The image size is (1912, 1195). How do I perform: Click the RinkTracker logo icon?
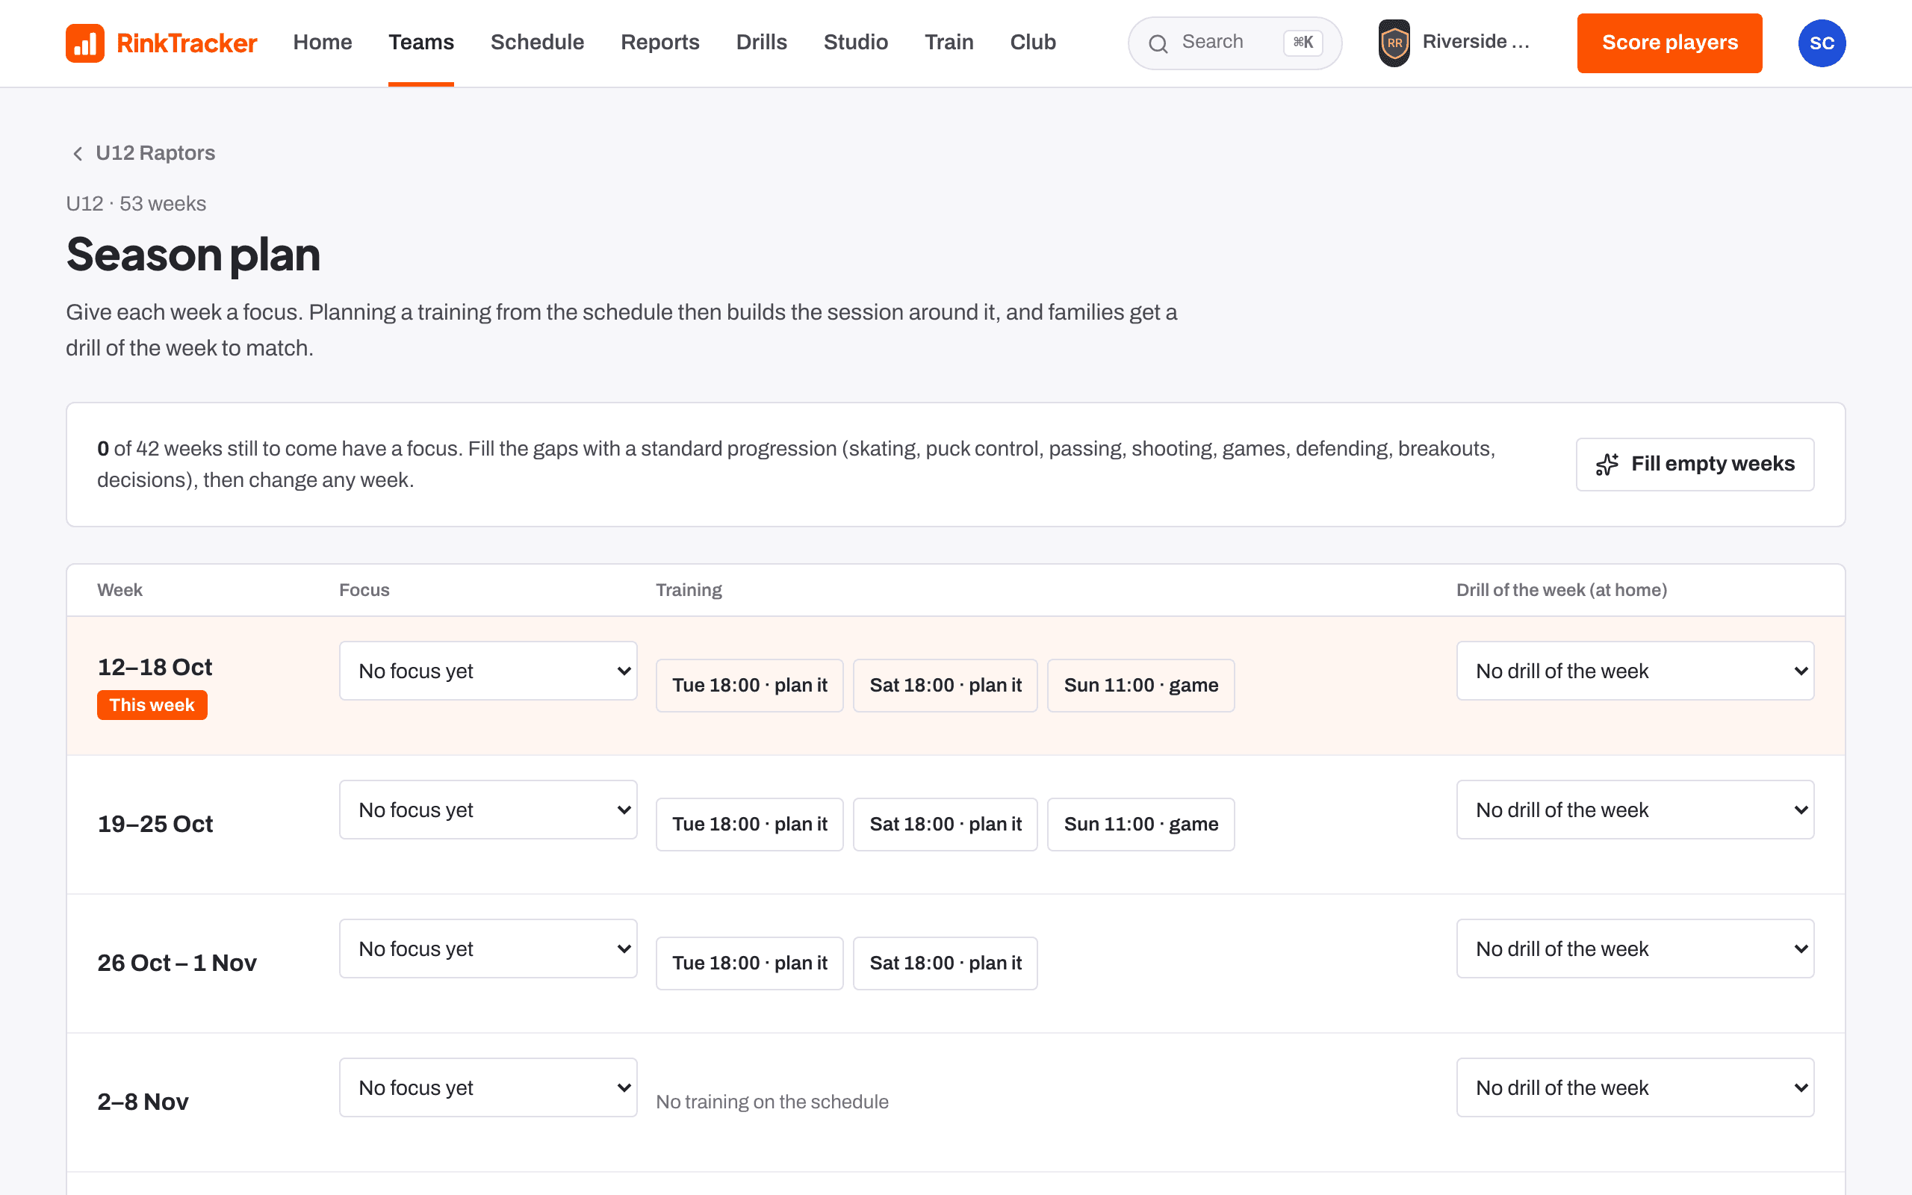pyautogui.click(x=85, y=43)
